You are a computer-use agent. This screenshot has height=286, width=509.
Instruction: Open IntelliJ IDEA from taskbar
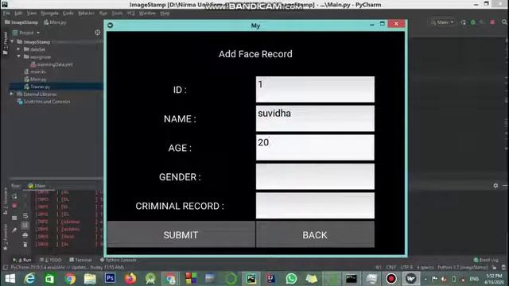click(271, 279)
